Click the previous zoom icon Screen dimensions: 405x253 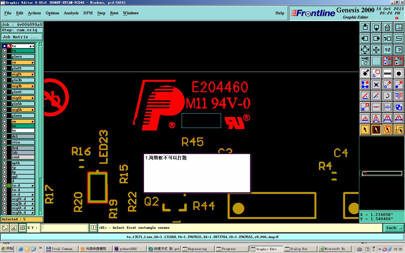[x=388, y=39]
